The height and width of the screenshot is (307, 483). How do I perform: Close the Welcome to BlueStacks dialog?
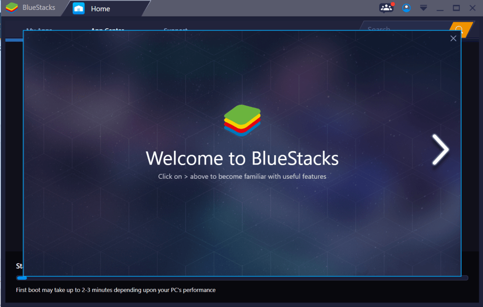453,39
